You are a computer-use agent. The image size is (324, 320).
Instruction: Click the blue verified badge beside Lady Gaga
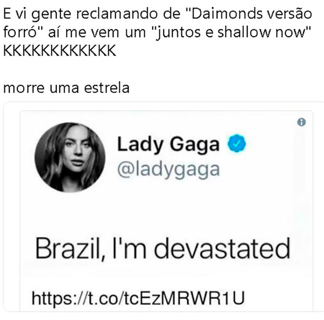(237, 143)
